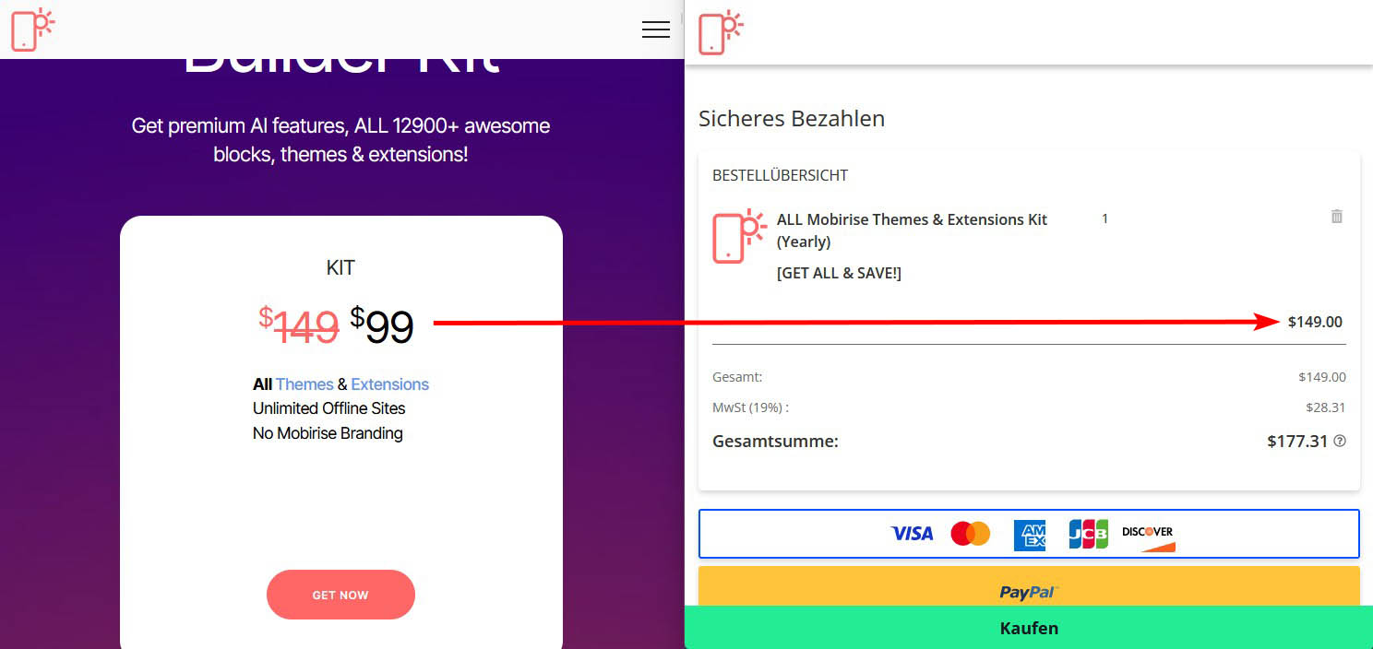Click the GET NOW button
The height and width of the screenshot is (649, 1373).
(x=340, y=595)
